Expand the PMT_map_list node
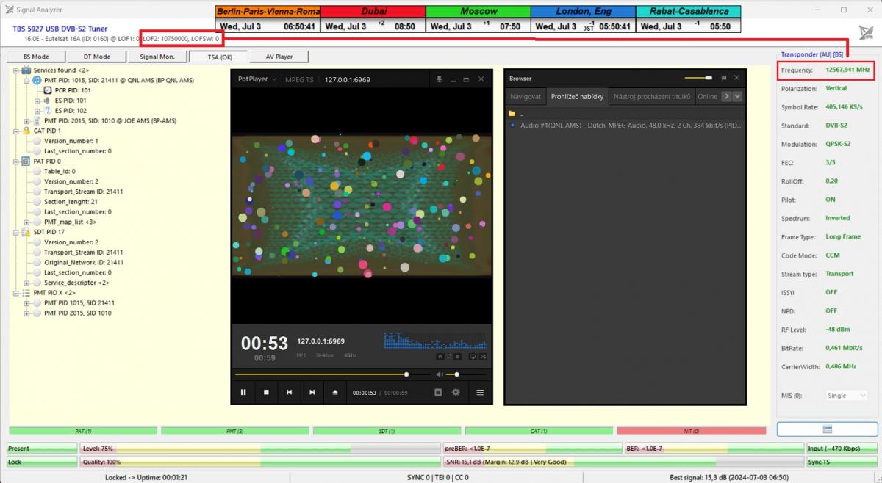The image size is (882, 483). point(27,222)
